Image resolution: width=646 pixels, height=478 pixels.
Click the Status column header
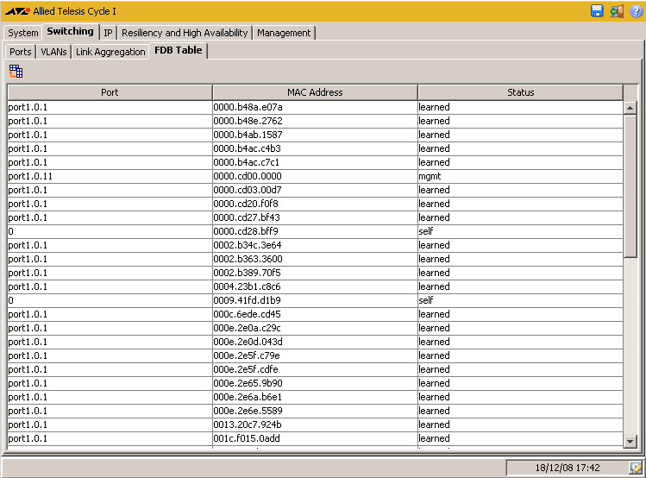[520, 92]
